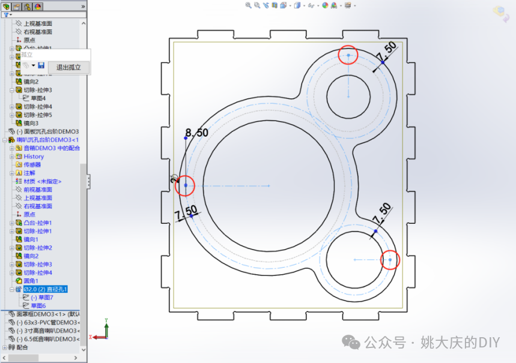Screen dimensions: 516x363
Task: Select the 传感器 item
Action: pyautogui.click(x=32, y=165)
